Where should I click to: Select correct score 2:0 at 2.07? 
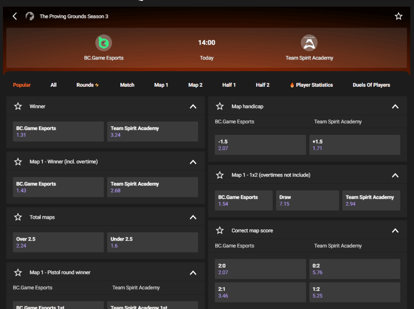pos(260,269)
